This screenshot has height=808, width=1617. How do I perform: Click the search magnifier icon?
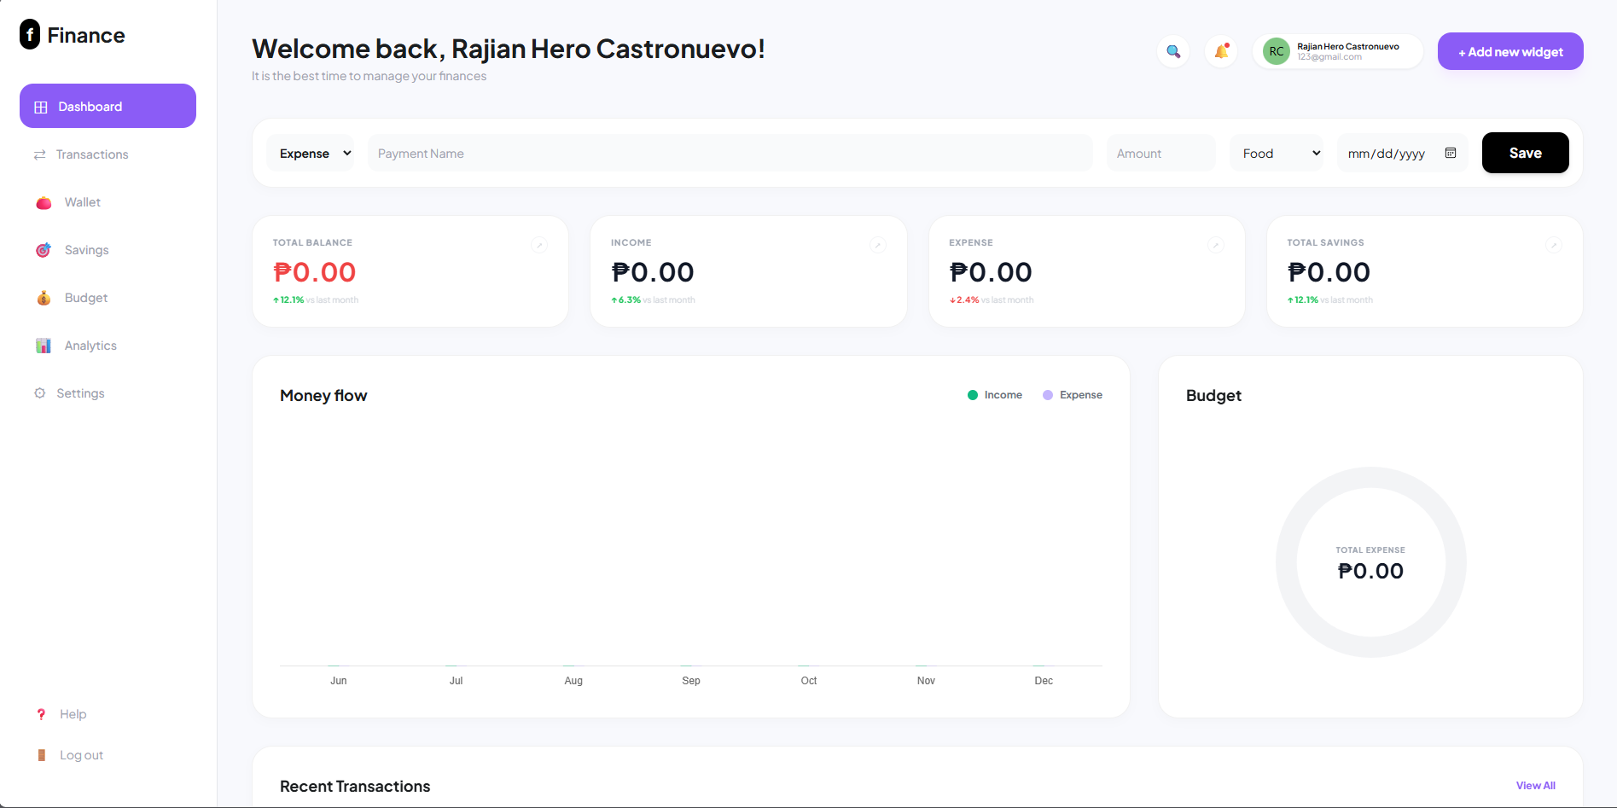(x=1172, y=51)
